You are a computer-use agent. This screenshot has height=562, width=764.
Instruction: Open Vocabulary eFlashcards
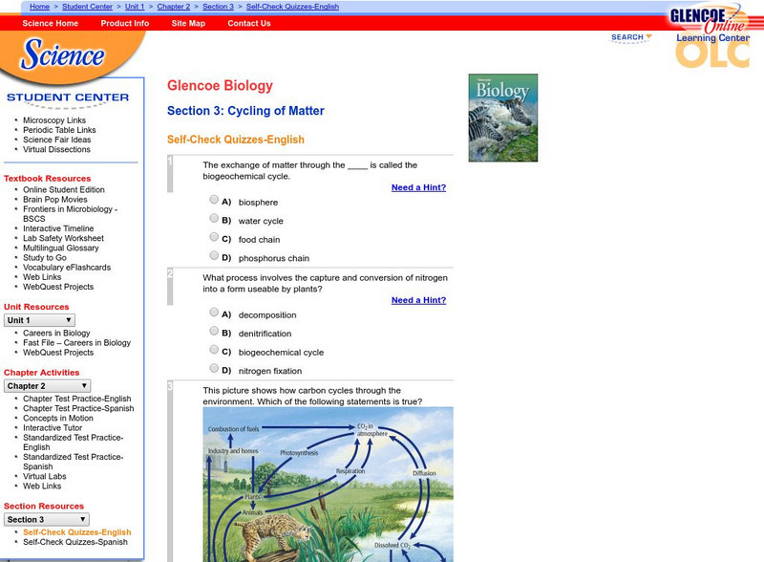(x=67, y=268)
